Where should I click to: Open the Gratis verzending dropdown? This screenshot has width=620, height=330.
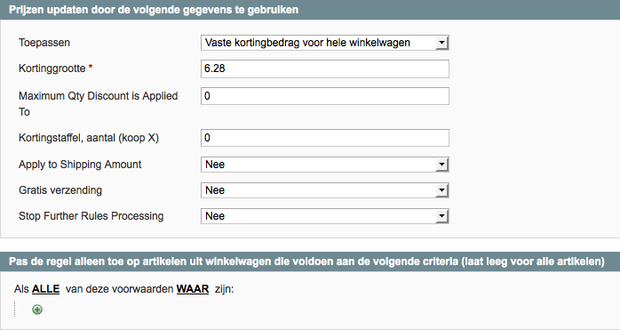tap(324, 190)
